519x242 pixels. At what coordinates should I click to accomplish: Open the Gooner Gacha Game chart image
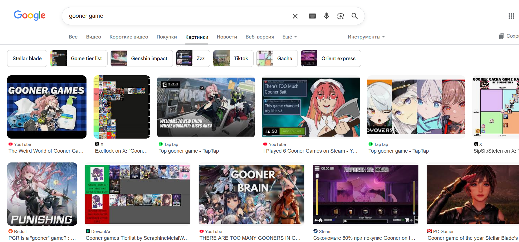point(496,107)
